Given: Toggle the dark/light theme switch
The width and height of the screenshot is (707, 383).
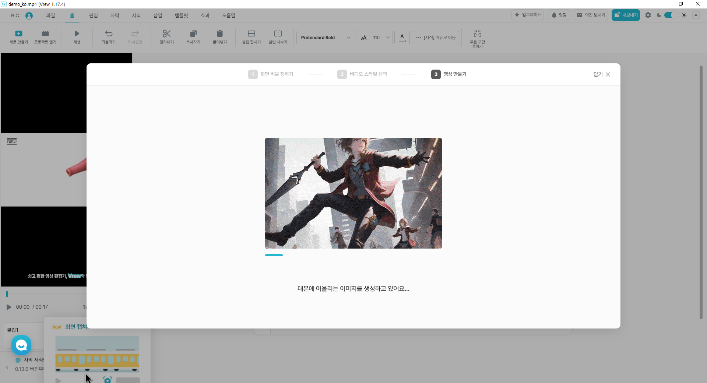Looking at the screenshot, I should [671, 15].
